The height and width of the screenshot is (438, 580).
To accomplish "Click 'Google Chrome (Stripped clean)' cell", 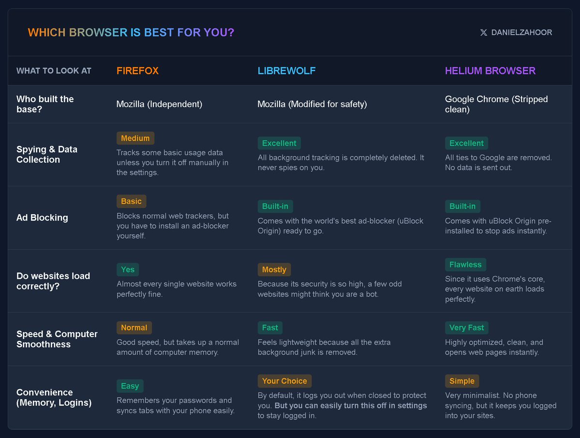I will (496, 105).
